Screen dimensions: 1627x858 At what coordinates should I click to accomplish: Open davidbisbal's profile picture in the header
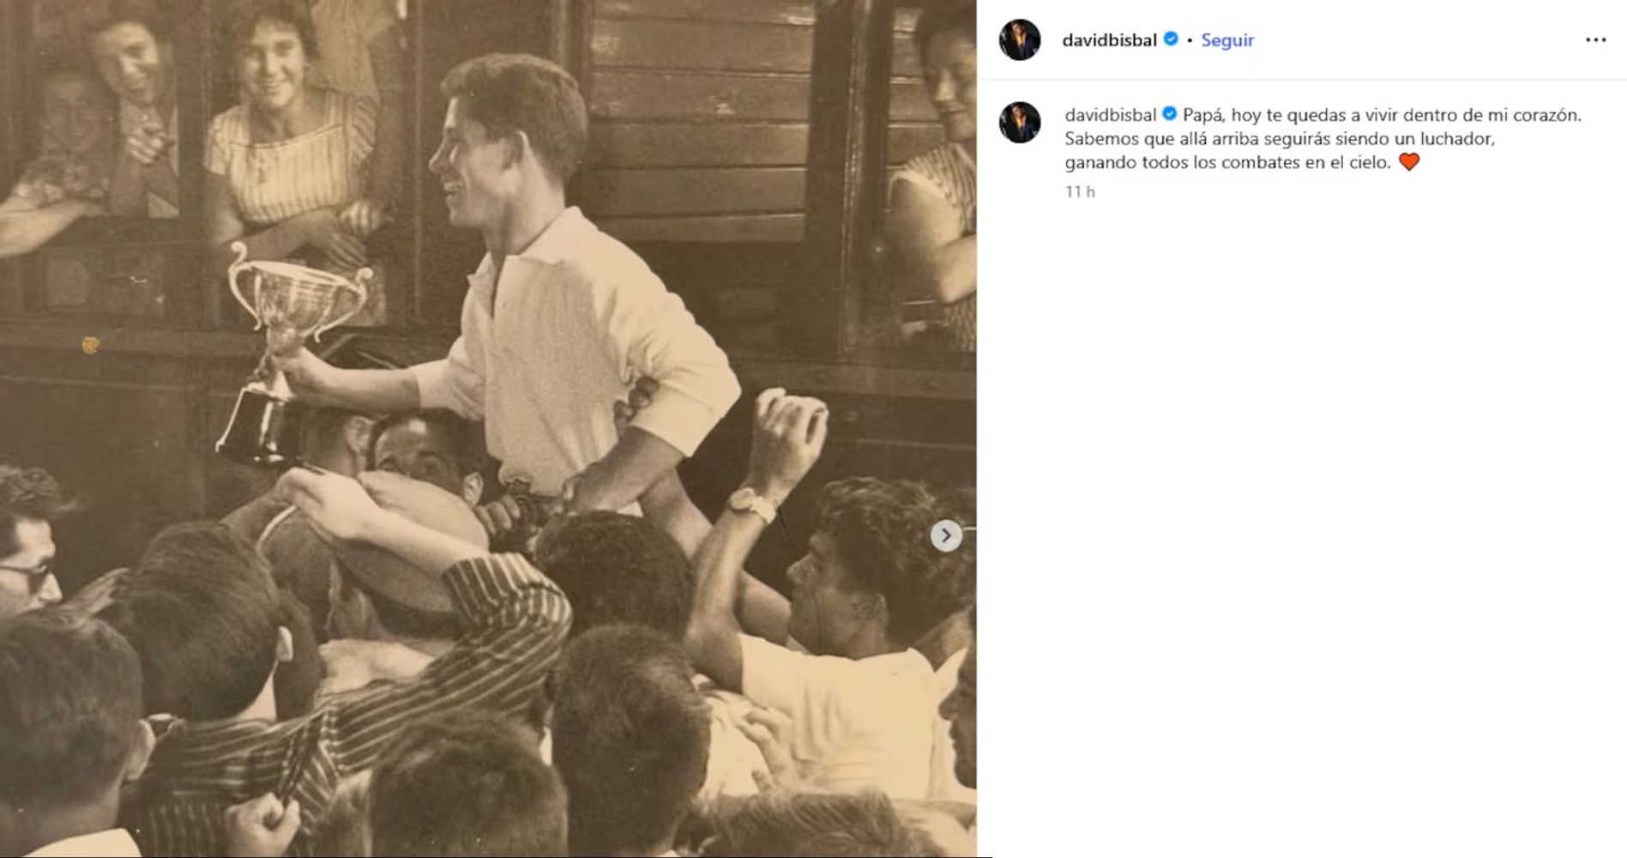tap(1020, 39)
